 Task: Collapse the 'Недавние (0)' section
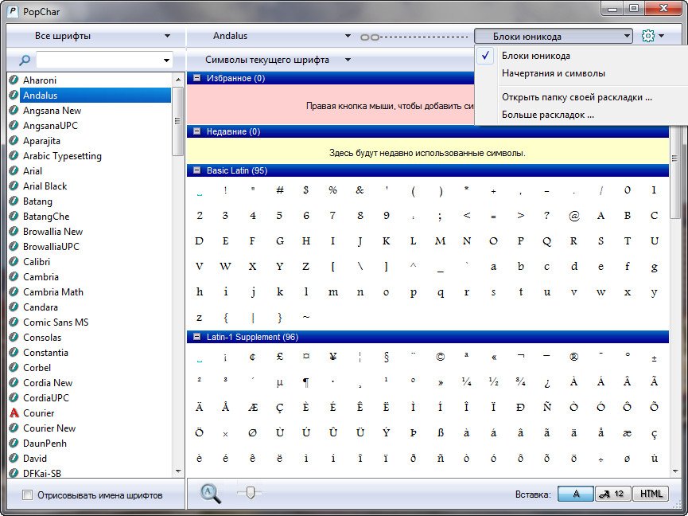(197, 131)
